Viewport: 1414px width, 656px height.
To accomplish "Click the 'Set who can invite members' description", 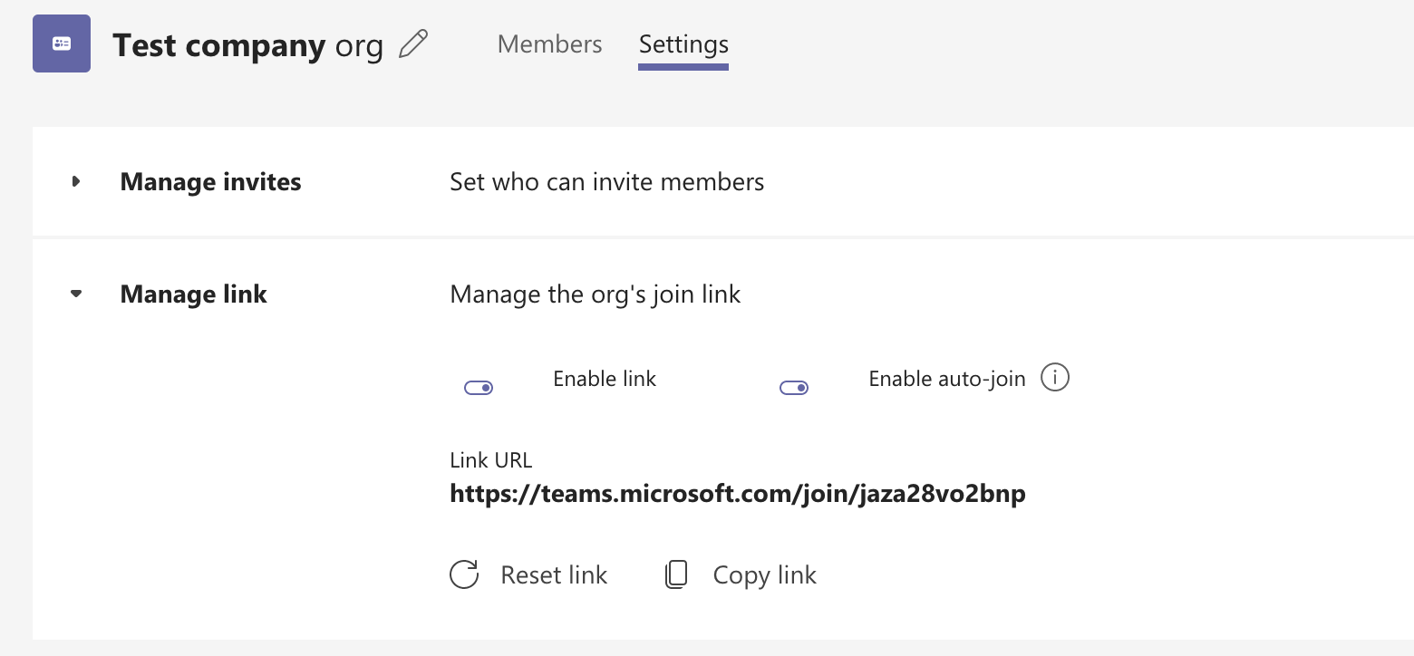I will (606, 182).
